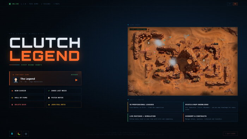Open the Hall of Fame

pos(27,98)
